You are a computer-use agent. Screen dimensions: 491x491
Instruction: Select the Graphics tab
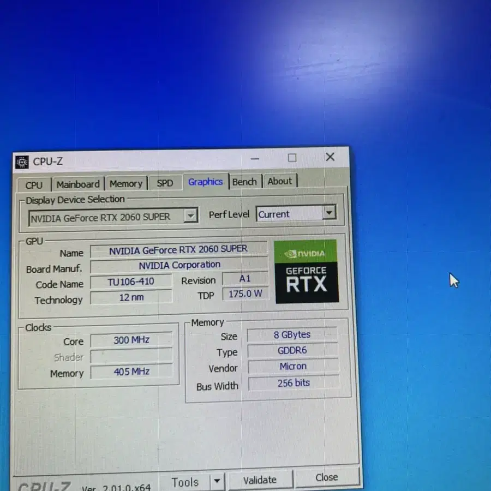[206, 182]
